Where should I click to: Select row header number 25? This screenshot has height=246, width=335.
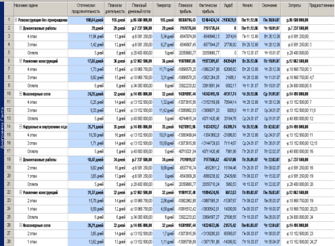coord(9,217)
